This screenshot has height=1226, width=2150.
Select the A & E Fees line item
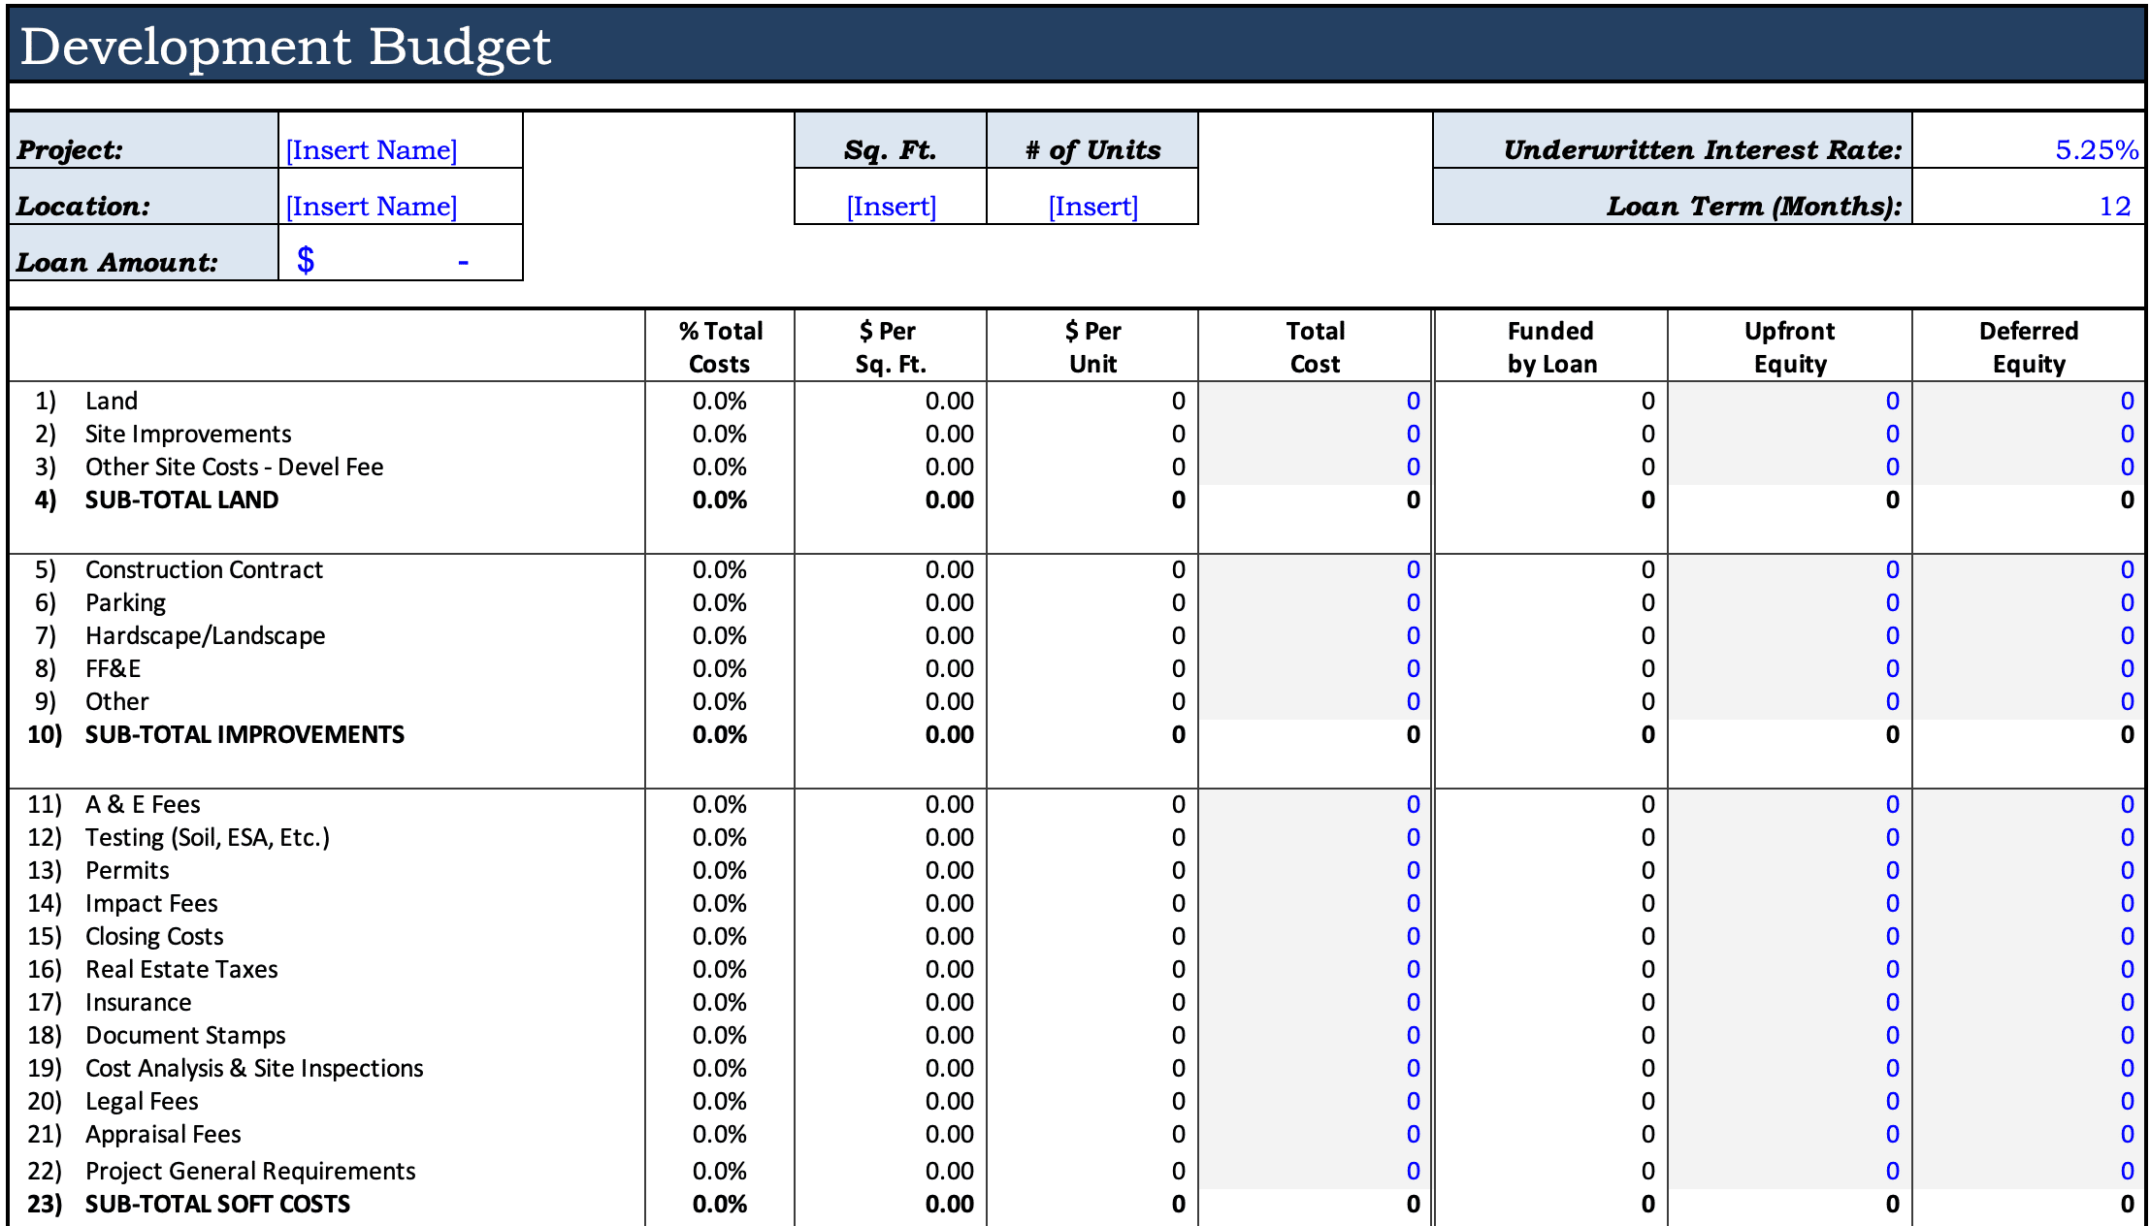142,804
